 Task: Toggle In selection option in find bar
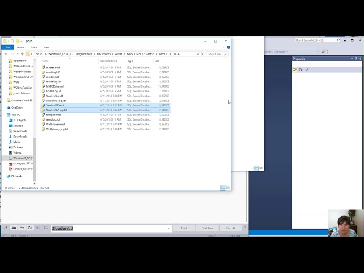tap(38, 227)
